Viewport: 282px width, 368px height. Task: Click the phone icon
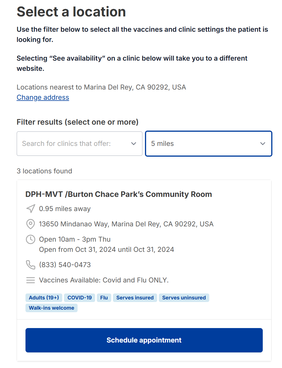point(31,265)
